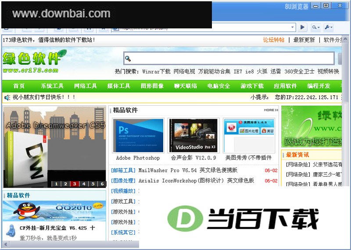
Task: Click the Adobe Dreamweaver CS5 banner
Action: (54, 147)
